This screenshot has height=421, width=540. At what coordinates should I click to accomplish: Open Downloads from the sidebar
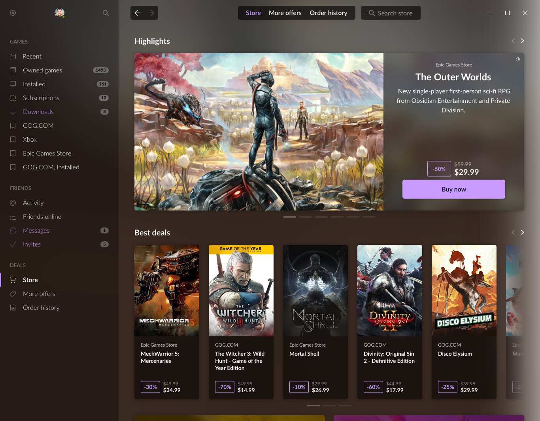[x=38, y=112]
